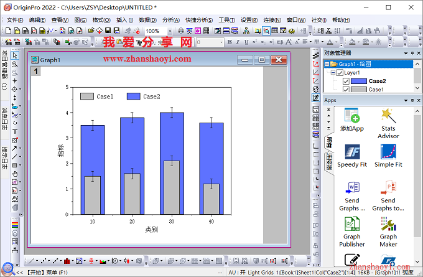Screen dimensions: 423x277
Task: Toggle Bold text formatting
Action: pyautogui.click(x=230, y=42)
